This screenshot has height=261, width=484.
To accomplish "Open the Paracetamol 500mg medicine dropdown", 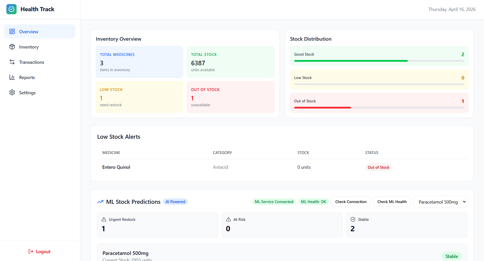I will (x=440, y=202).
